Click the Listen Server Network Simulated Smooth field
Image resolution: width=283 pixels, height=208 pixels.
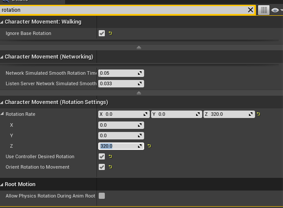[x=118, y=83]
